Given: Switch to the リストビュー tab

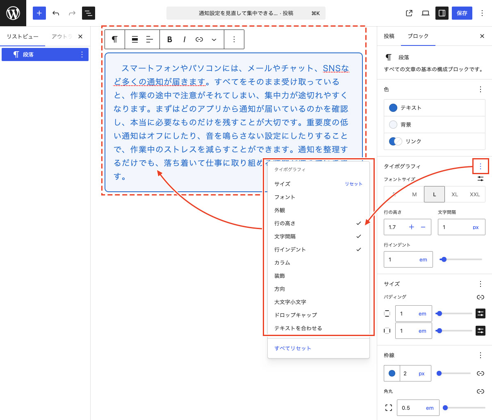Looking at the screenshot, I should tap(23, 36).
